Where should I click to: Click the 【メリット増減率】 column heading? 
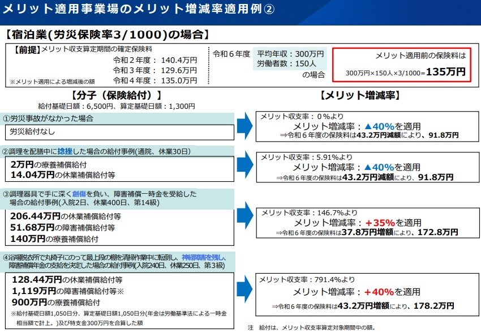pyautogui.click(x=360, y=95)
